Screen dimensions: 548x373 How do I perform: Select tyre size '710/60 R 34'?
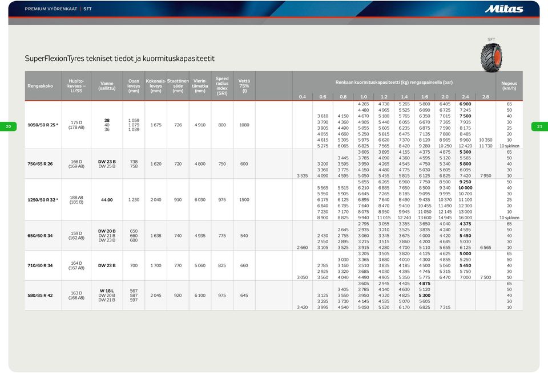(x=40, y=265)
